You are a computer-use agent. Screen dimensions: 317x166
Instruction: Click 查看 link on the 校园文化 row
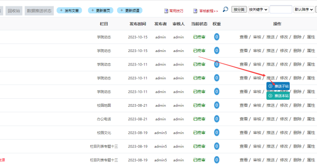(243, 133)
